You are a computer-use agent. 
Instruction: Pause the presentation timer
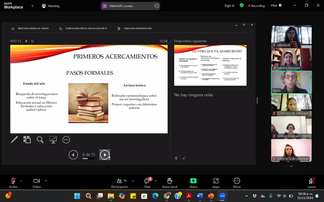26,41
